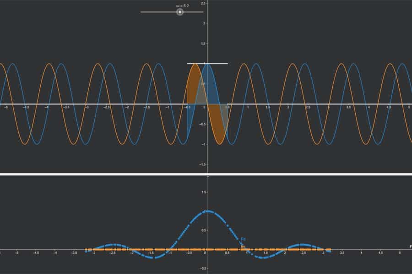
Task: Click the 'F' axis label at right edge
Action: click(x=411, y=247)
